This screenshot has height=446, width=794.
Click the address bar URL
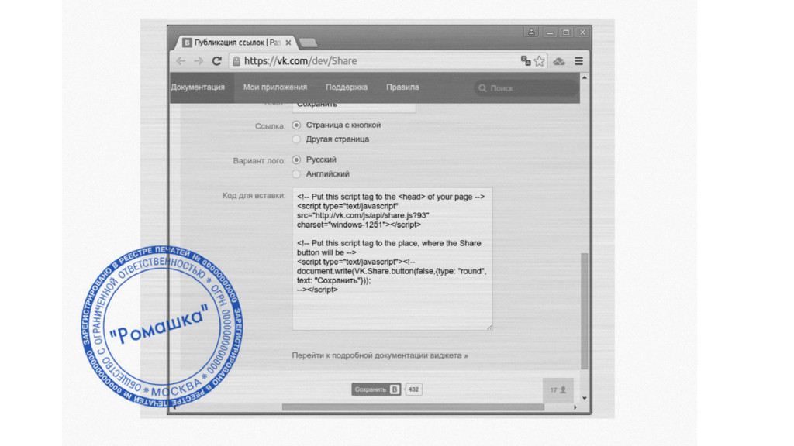(x=300, y=61)
